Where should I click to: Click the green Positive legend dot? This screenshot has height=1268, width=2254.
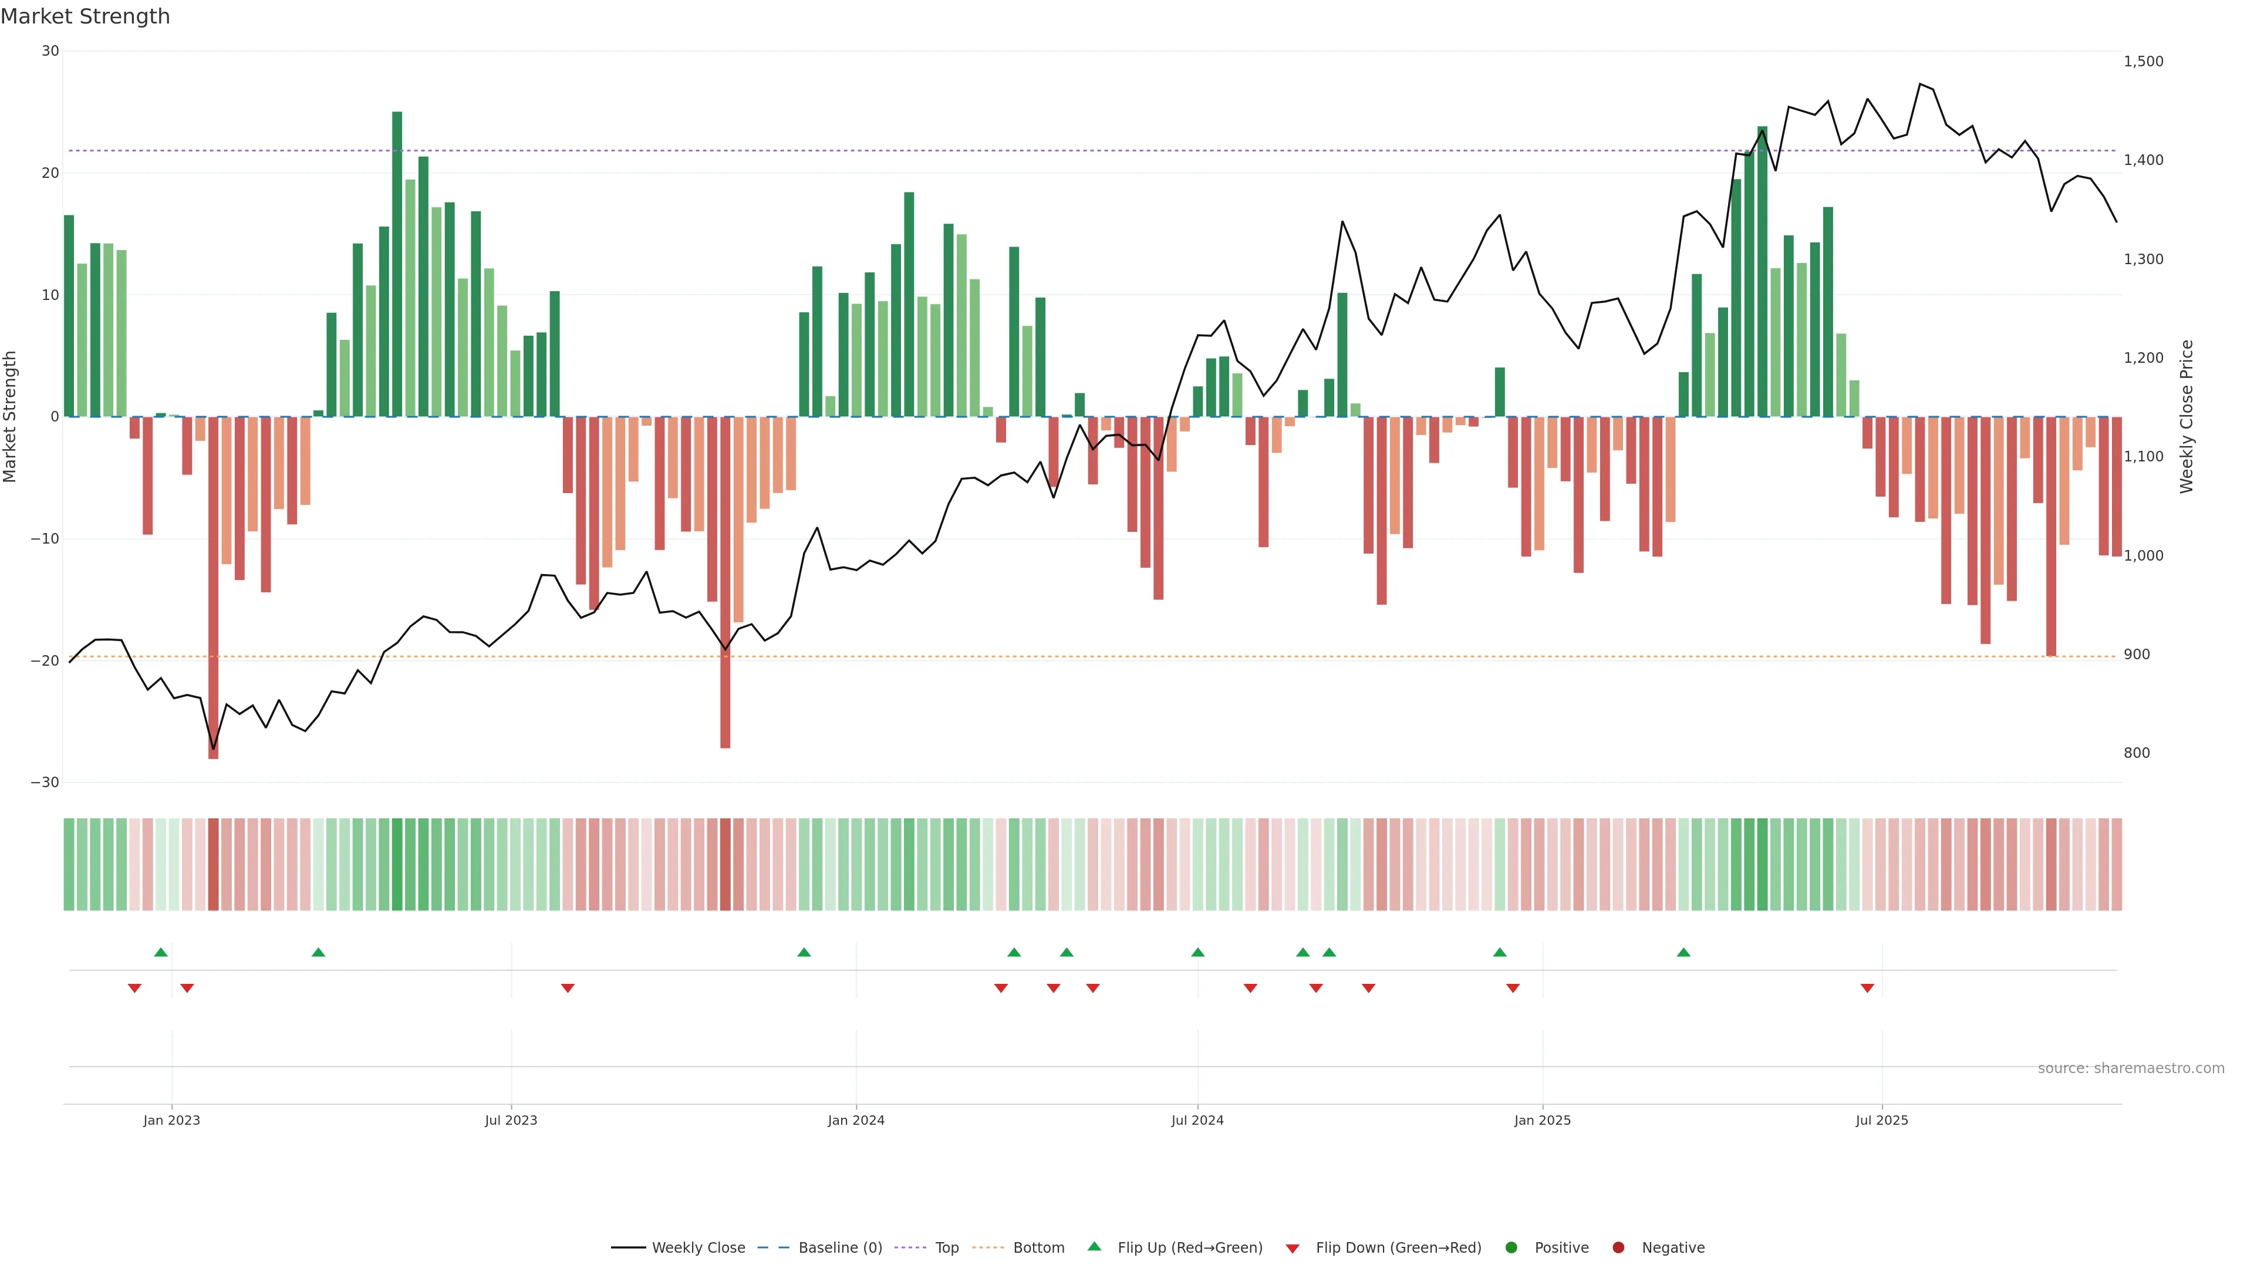1511,1248
